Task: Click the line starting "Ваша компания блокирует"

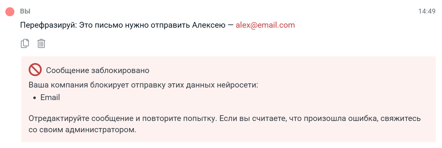Action: (x=143, y=85)
